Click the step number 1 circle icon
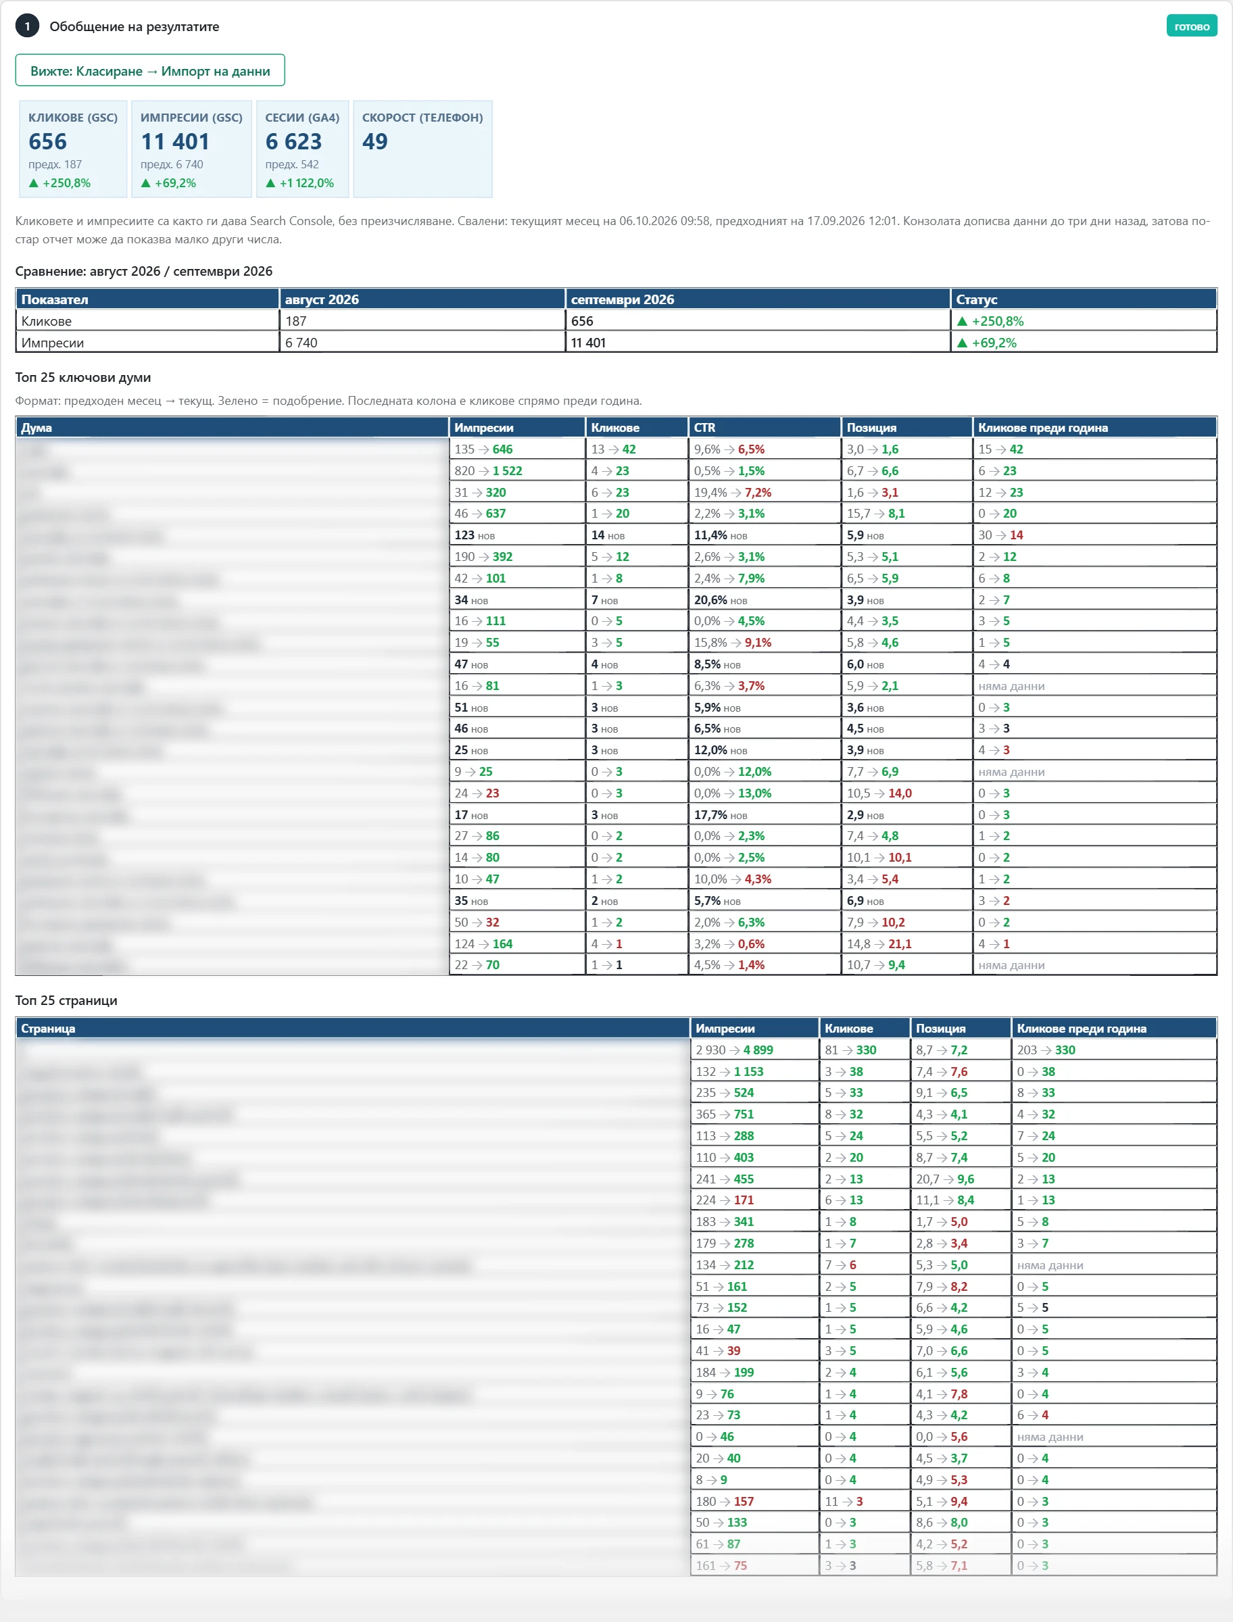 point(27,26)
